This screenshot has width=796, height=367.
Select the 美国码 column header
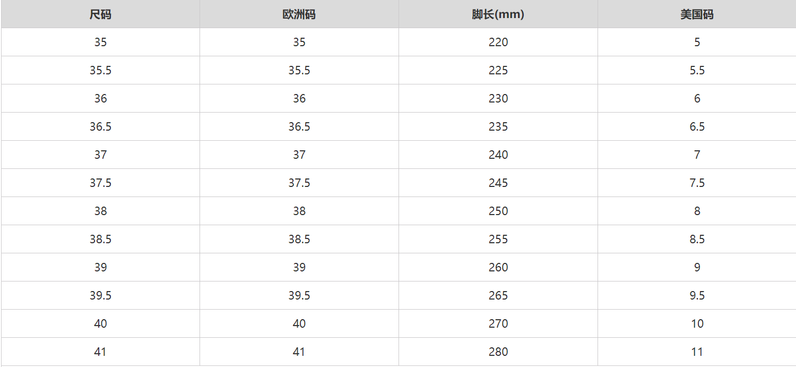(697, 14)
